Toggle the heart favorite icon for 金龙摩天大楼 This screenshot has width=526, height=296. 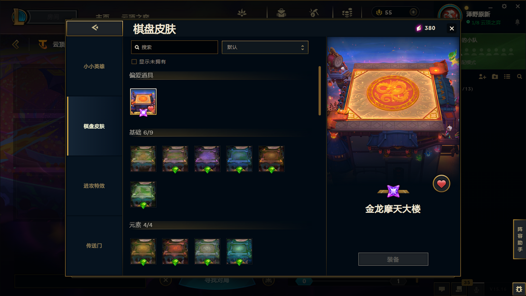click(x=441, y=184)
